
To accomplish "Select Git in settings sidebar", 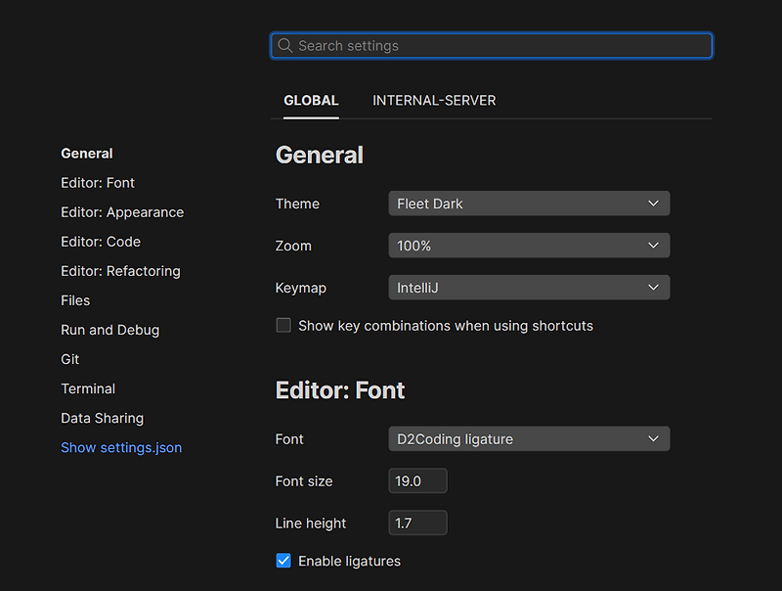I will pyautogui.click(x=70, y=359).
